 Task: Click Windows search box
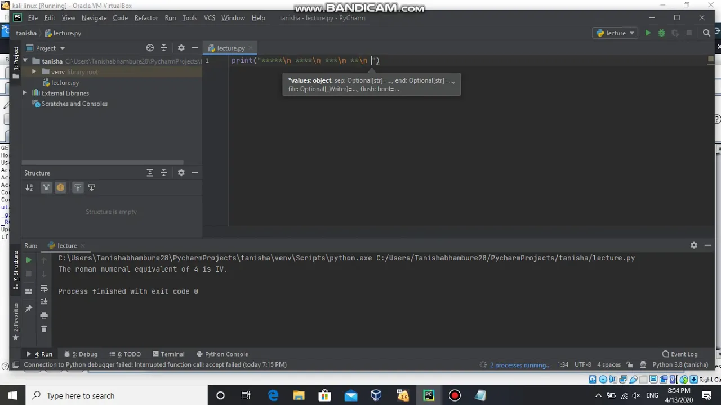pyautogui.click(x=117, y=395)
